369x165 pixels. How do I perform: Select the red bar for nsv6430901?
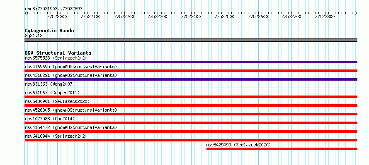coord(191,105)
